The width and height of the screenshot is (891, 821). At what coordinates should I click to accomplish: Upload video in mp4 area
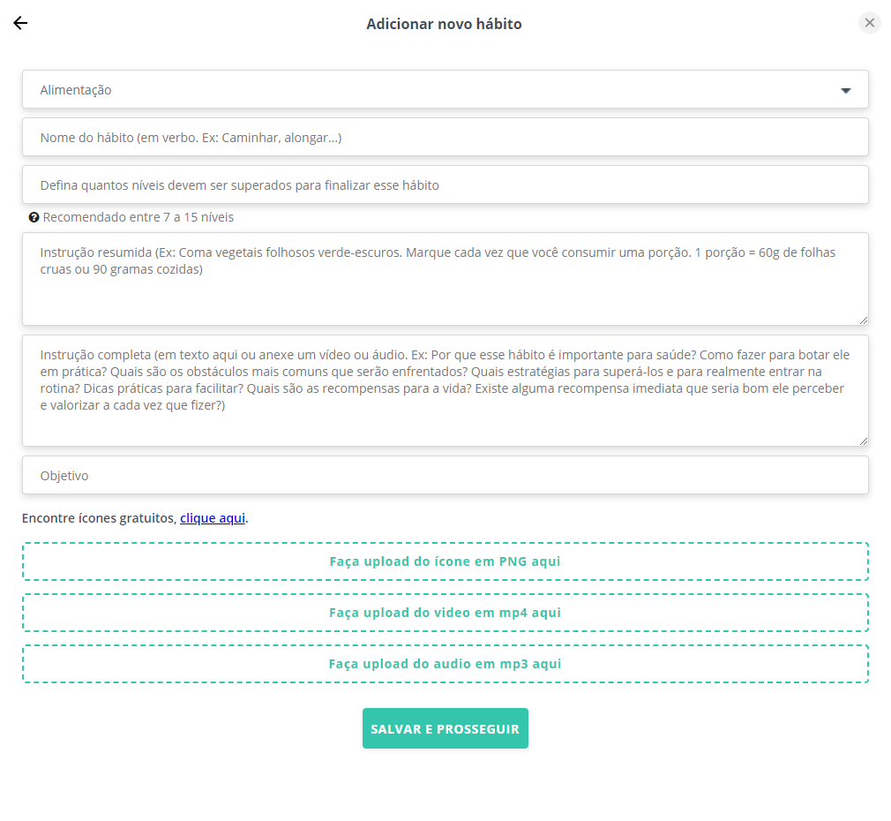(x=445, y=613)
